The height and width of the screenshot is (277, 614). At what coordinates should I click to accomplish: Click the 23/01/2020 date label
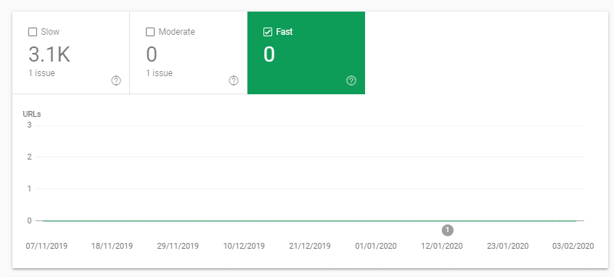click(508, 246)
